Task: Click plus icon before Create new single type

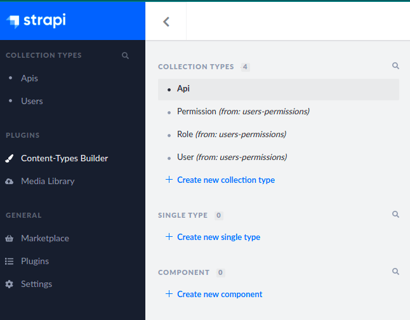Action: [x=169, y=237]
